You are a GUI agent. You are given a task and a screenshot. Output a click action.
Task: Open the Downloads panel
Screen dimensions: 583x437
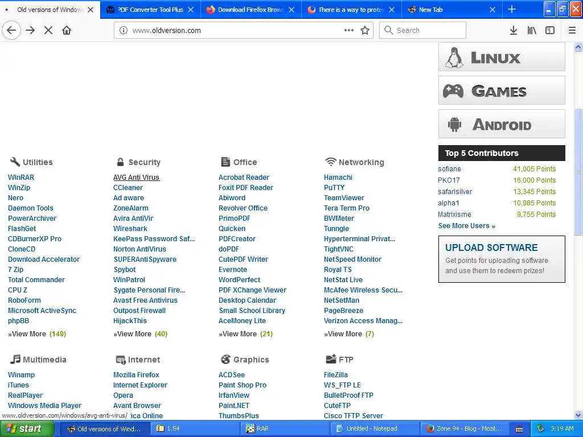[513, 30]
